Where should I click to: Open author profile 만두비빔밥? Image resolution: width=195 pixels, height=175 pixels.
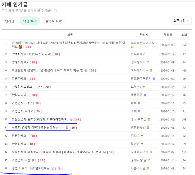(x=138, y=54)
